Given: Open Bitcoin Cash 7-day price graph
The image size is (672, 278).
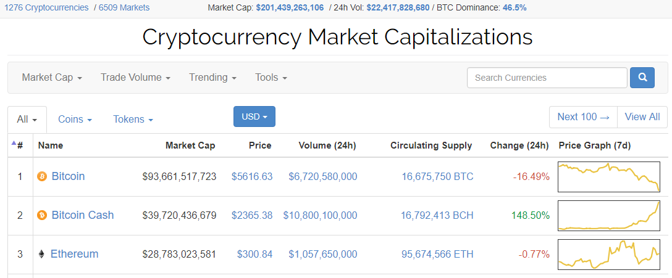Looking at the screenshot, I should pyautogui.click(x=608, y=216).
